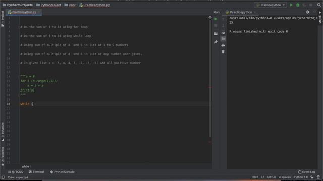
Task: Toggle soft-wrap in Run console
Action: click(x=223, y=32)
